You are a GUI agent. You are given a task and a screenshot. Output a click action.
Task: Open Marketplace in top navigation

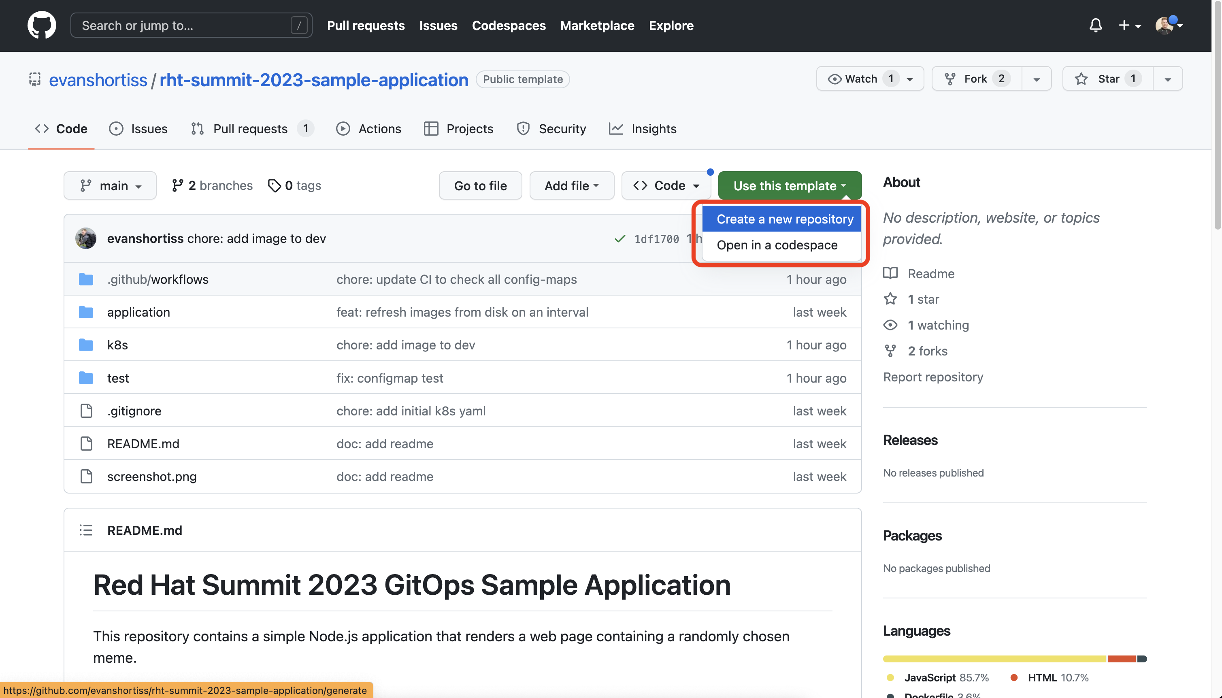tap(597, 26)
